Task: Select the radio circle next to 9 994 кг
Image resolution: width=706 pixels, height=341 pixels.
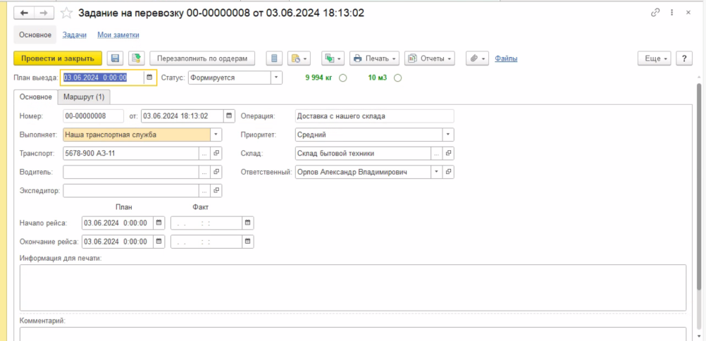Action: (343, 78)
